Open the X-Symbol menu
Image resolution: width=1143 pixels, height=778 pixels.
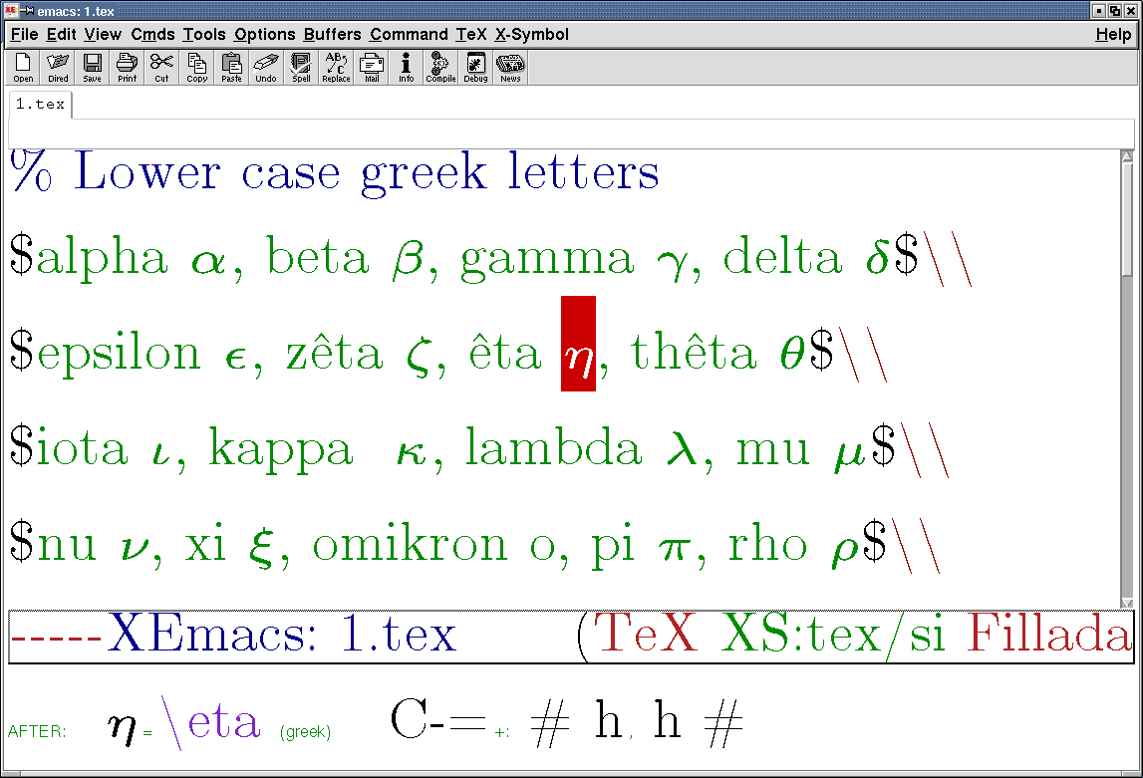tap(531, 34)
